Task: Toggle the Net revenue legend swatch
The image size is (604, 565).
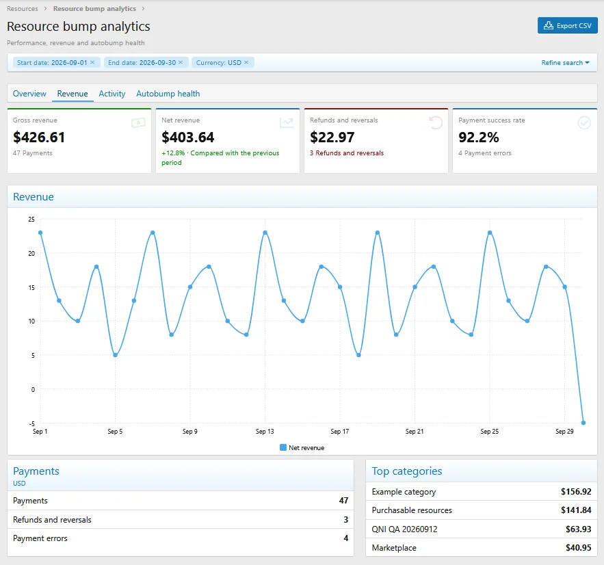Action: click(283, 447)
